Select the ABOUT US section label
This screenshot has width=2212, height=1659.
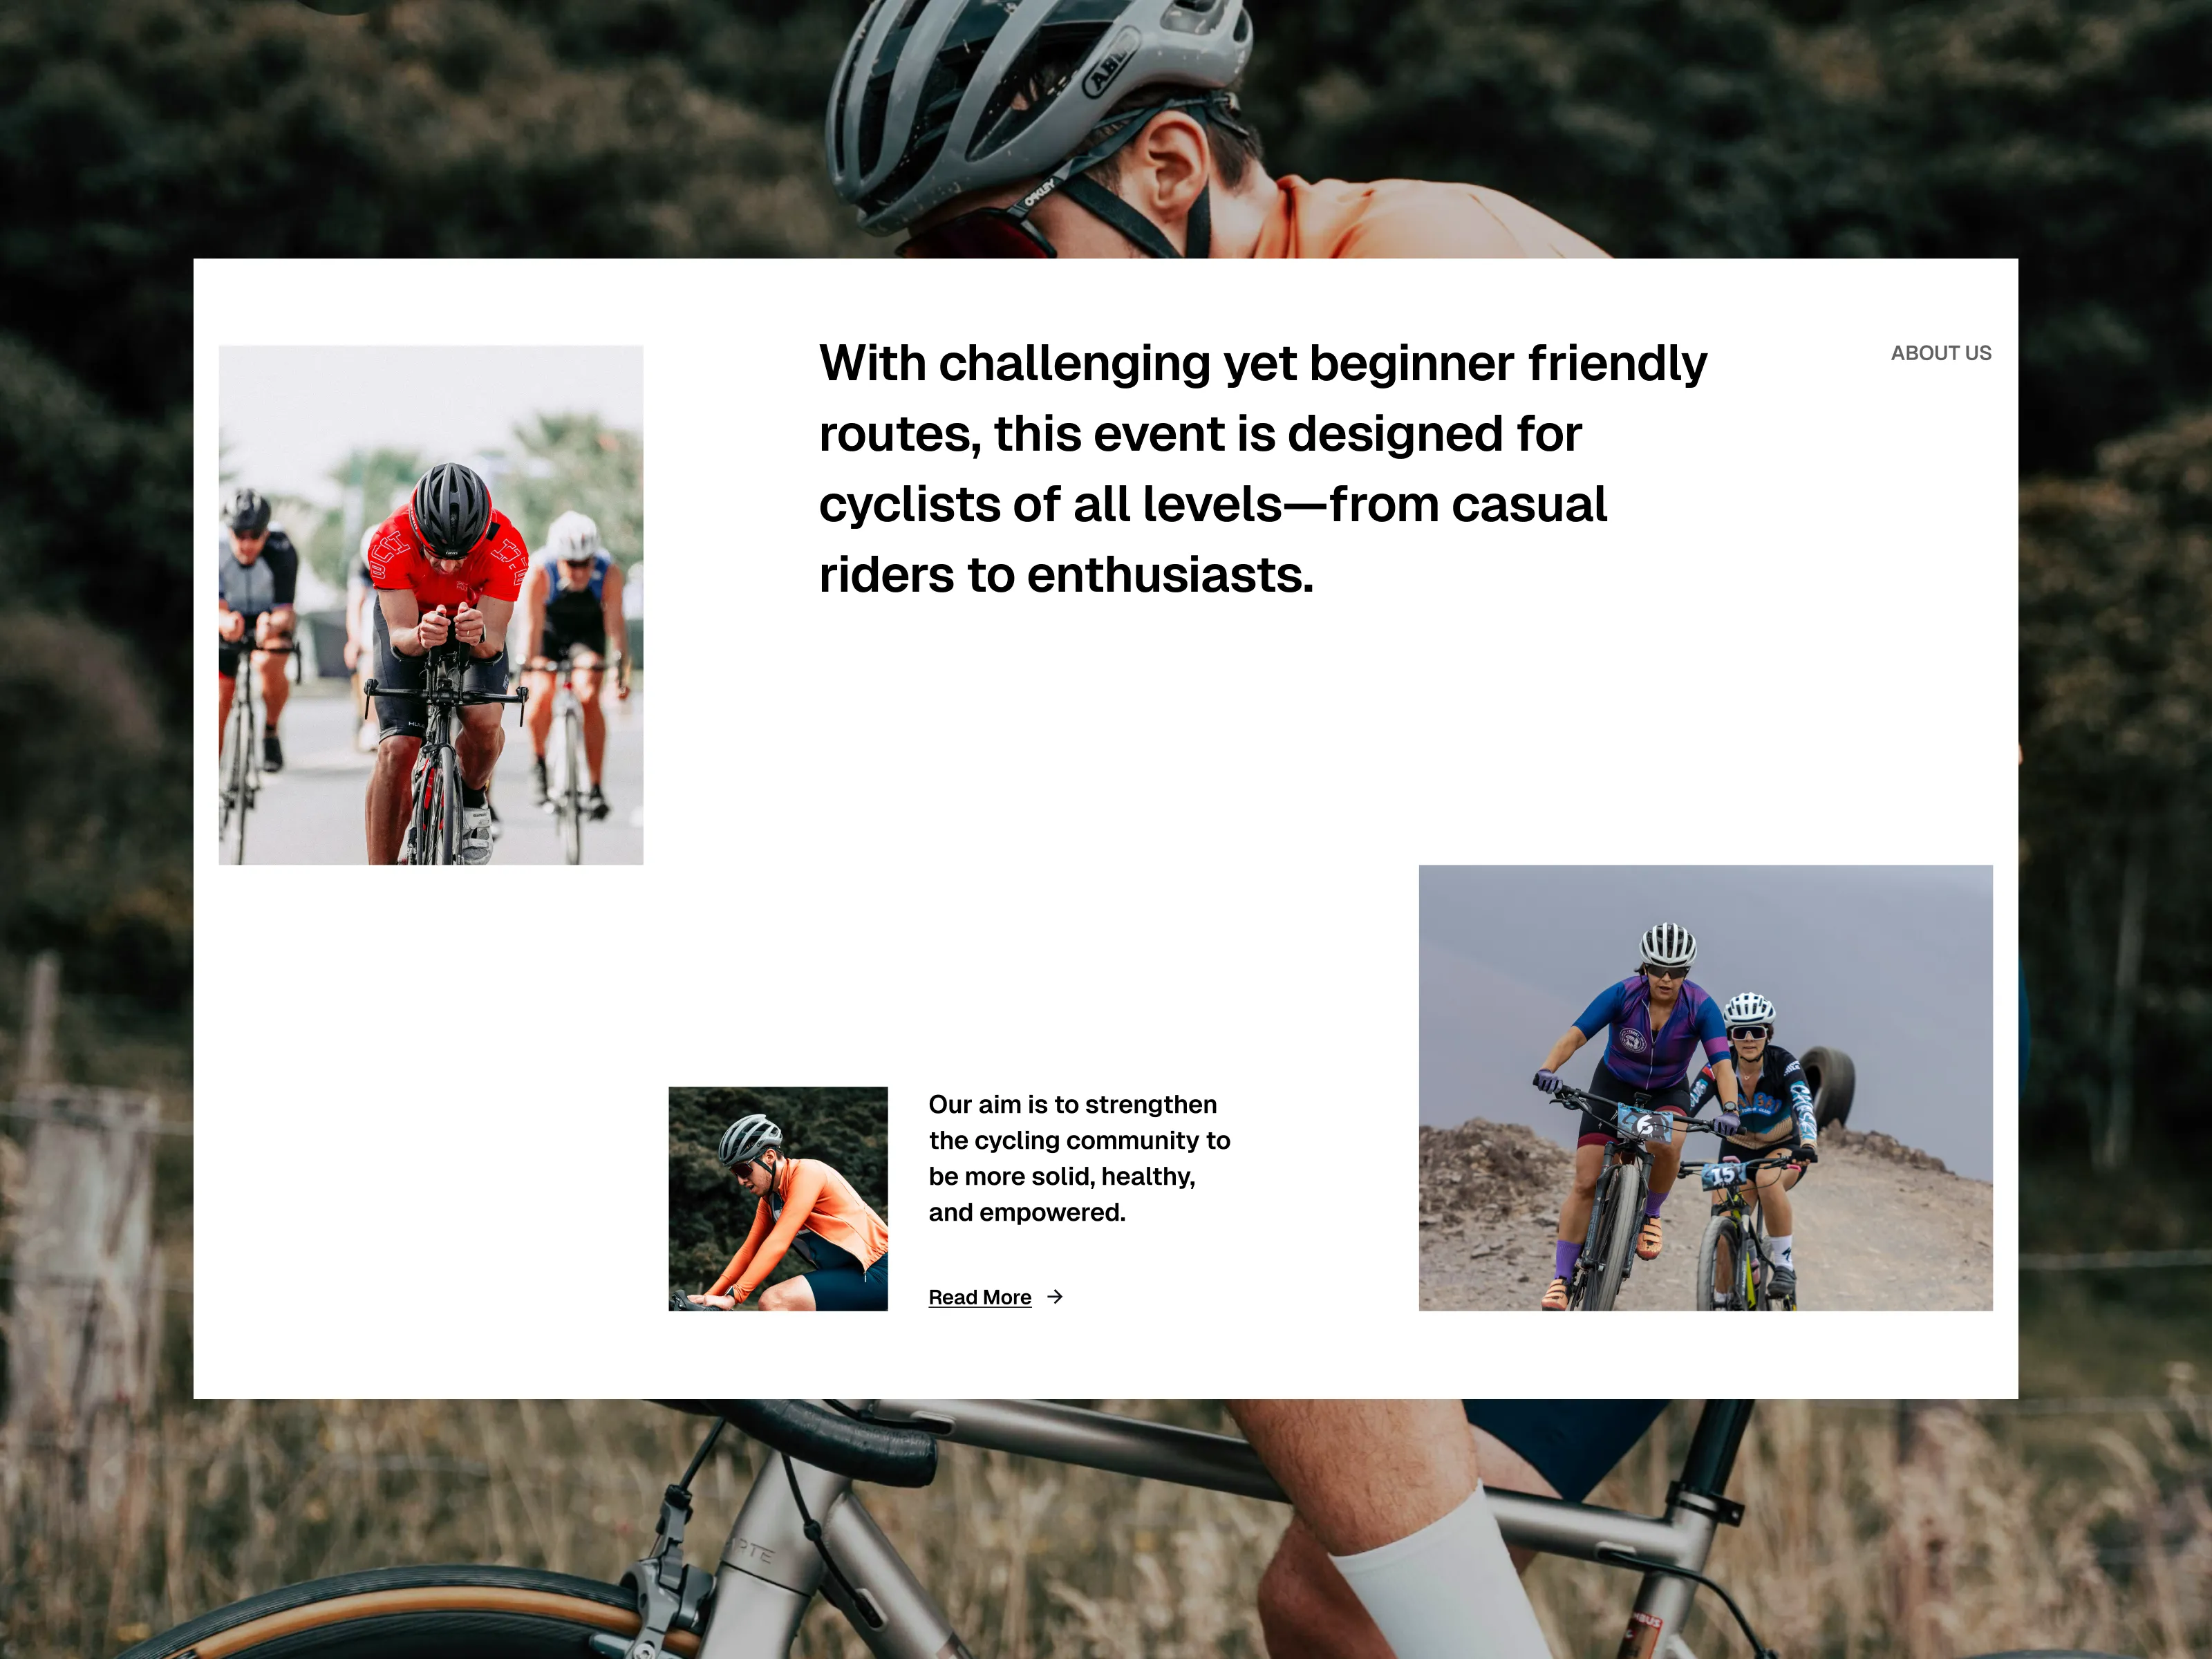point(1940,353)
